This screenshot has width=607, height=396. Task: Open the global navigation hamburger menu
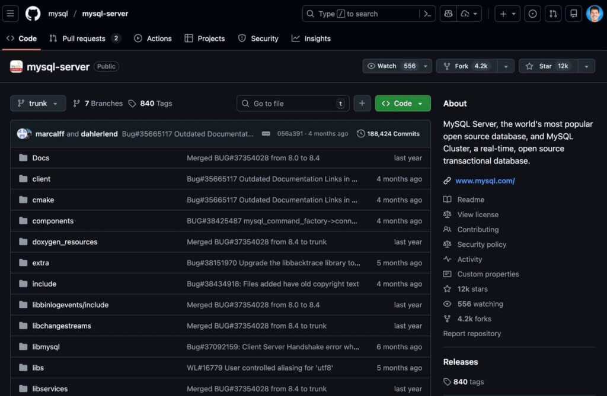(x=10, y=13)
